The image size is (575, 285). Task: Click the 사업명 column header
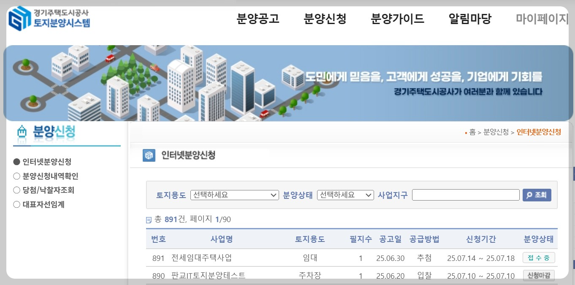(222, 239)
